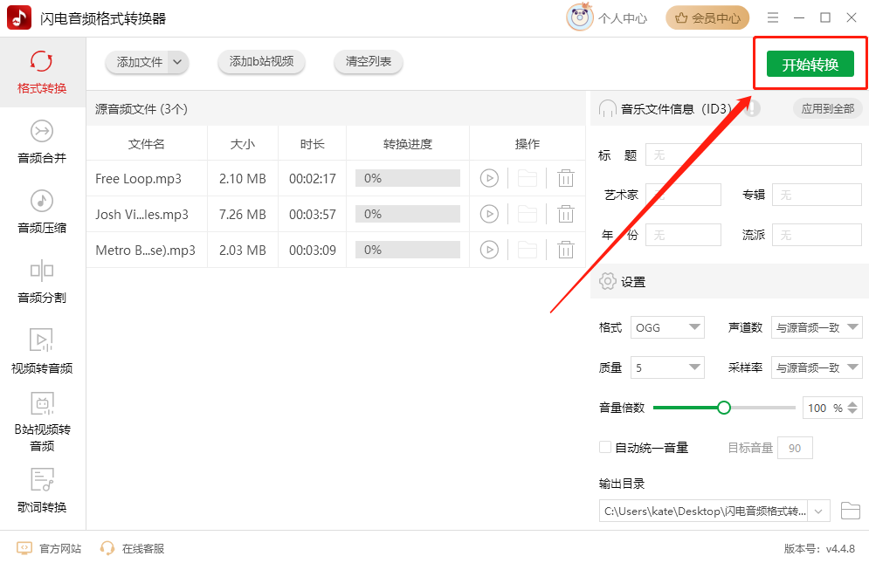Switch to 视频转音频 video to audio
Image resolution: width=869 pixels, height=563 pixels.
(42, 351)
